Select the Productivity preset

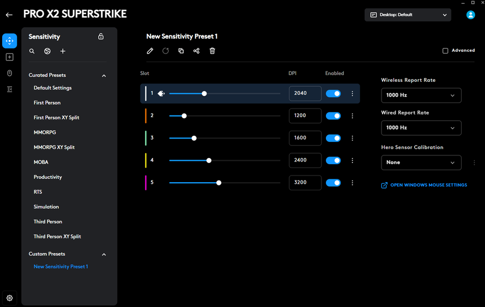pos(47,177)
